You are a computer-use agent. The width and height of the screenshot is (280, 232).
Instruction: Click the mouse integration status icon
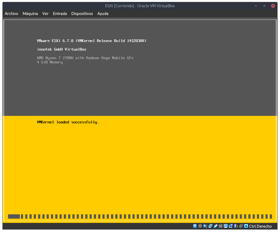(x=241, y=226)
